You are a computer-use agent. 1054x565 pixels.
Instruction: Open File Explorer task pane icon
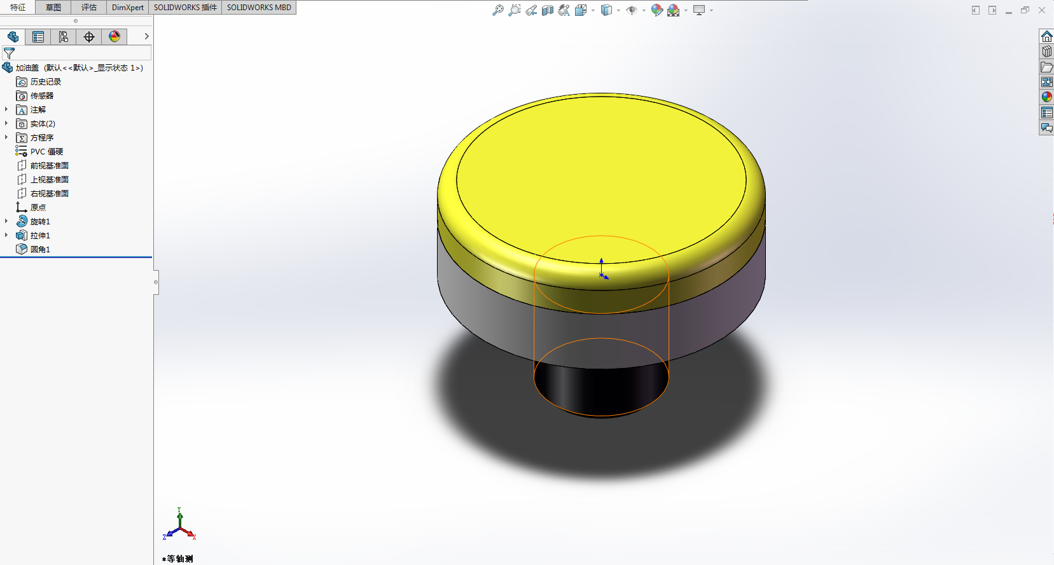click(1047, 67)
